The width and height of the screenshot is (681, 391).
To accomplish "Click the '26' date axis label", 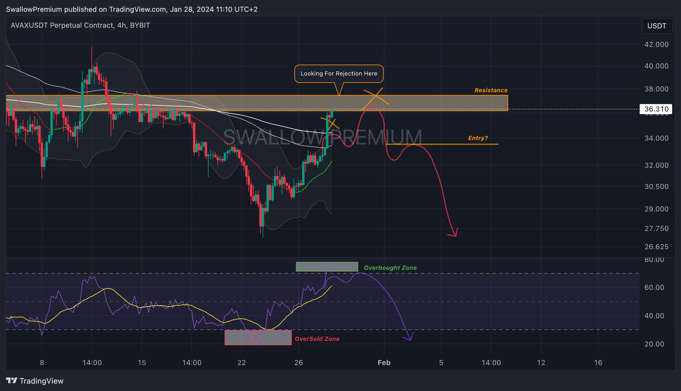I will coord(299,363).
